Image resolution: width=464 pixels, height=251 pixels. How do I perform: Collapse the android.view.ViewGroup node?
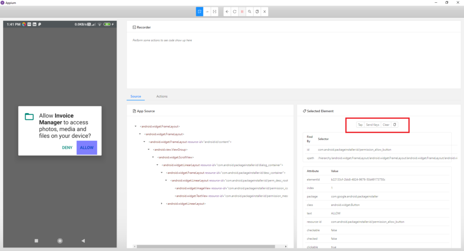[x=149, y=149]
